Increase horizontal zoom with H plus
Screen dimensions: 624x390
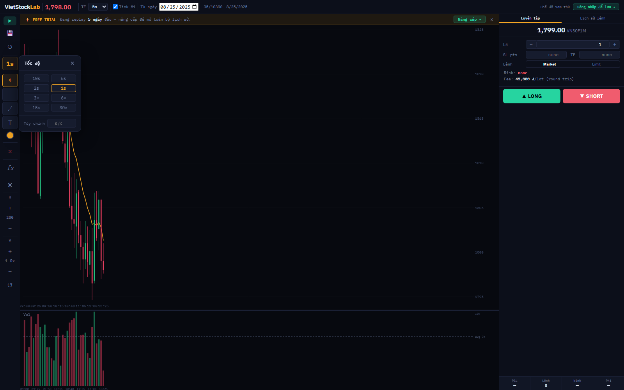pos(10,208)
